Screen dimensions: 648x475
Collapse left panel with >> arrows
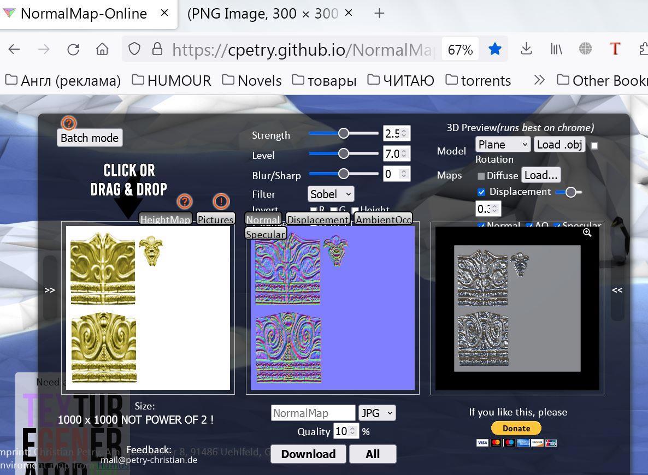pos(50,290)
